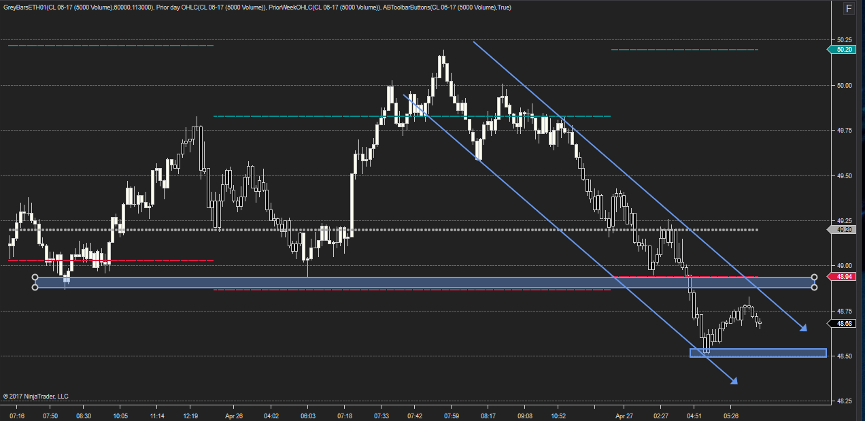Click the 07:50 time axis label
Screen dimensions: 865x421
click(50, 415)
